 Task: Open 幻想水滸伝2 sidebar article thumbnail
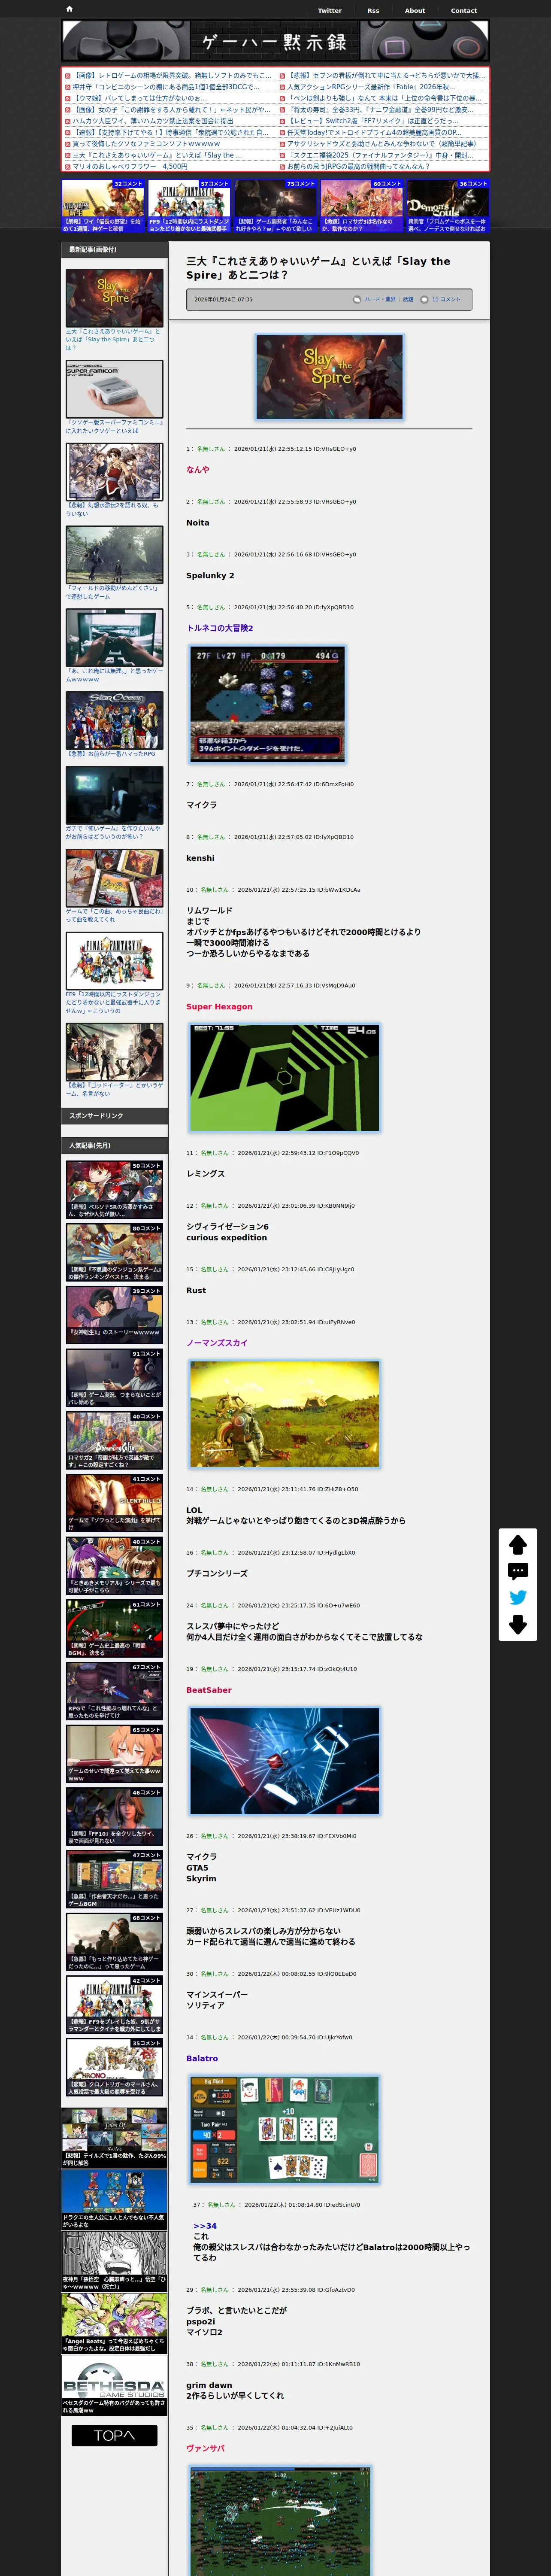[x=114, y=471]
